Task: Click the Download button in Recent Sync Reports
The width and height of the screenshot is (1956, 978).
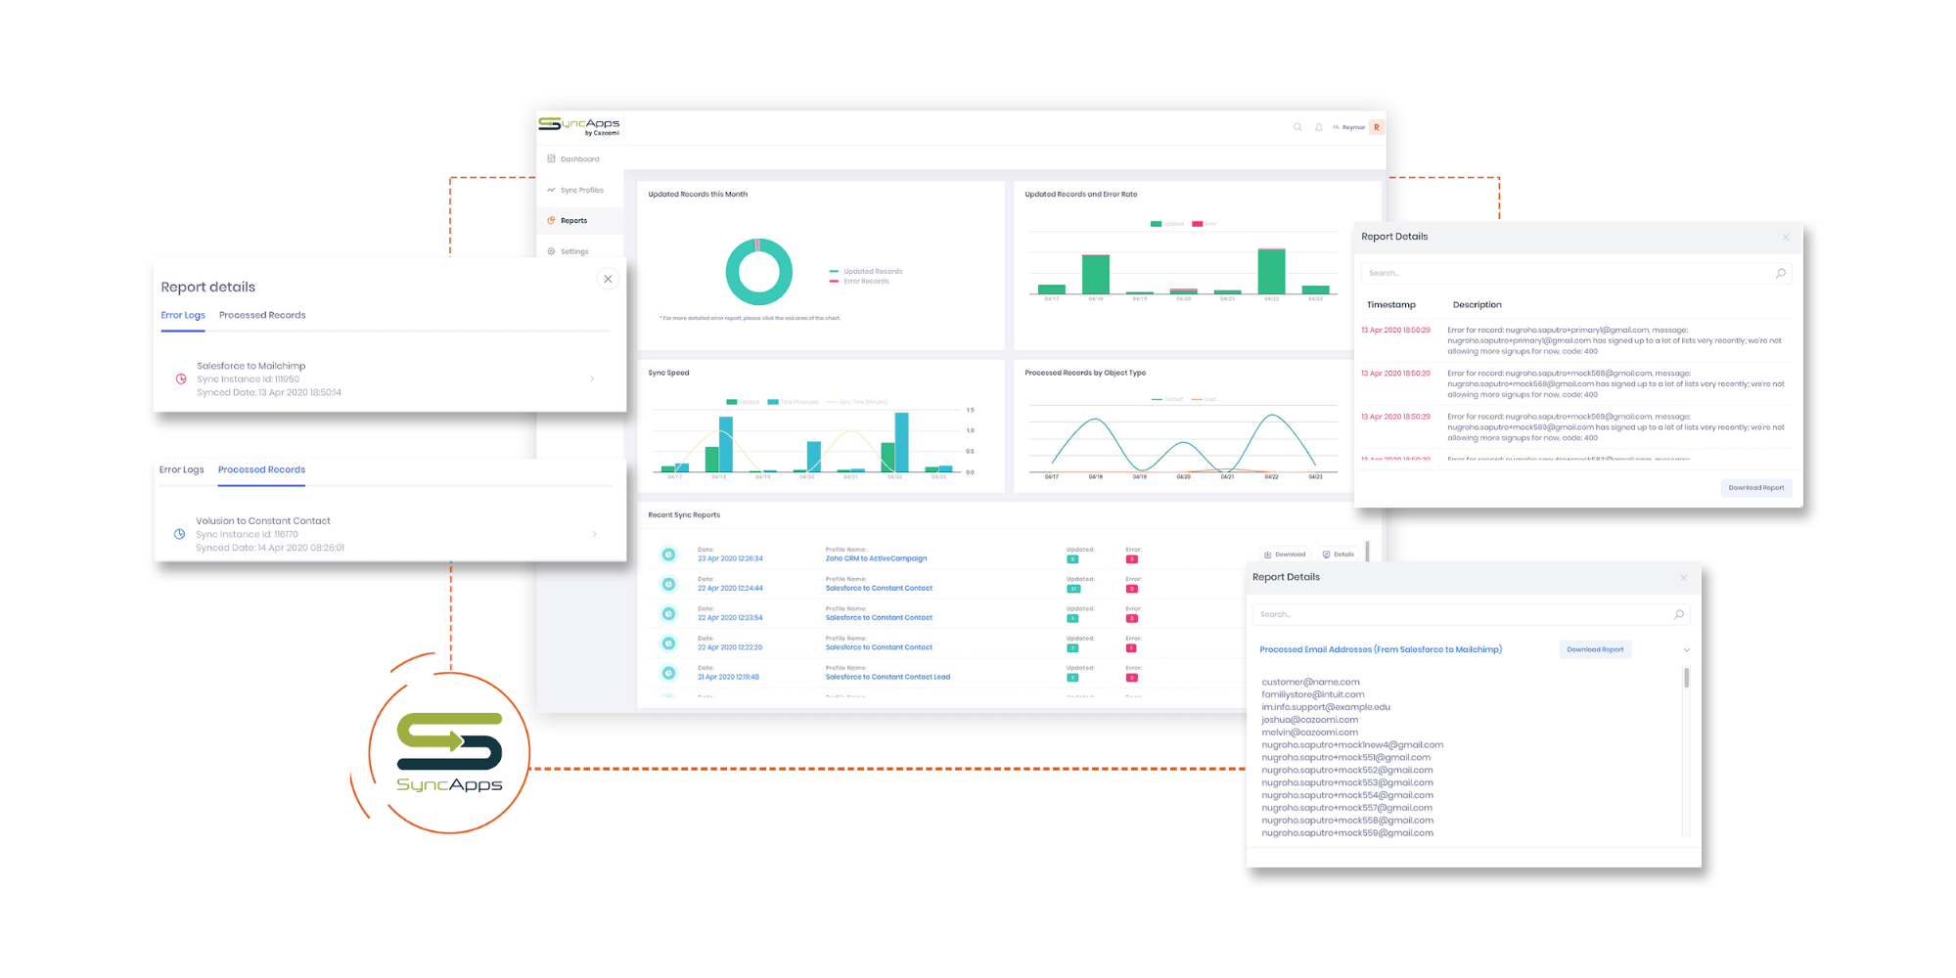Action: [1285, 555]
